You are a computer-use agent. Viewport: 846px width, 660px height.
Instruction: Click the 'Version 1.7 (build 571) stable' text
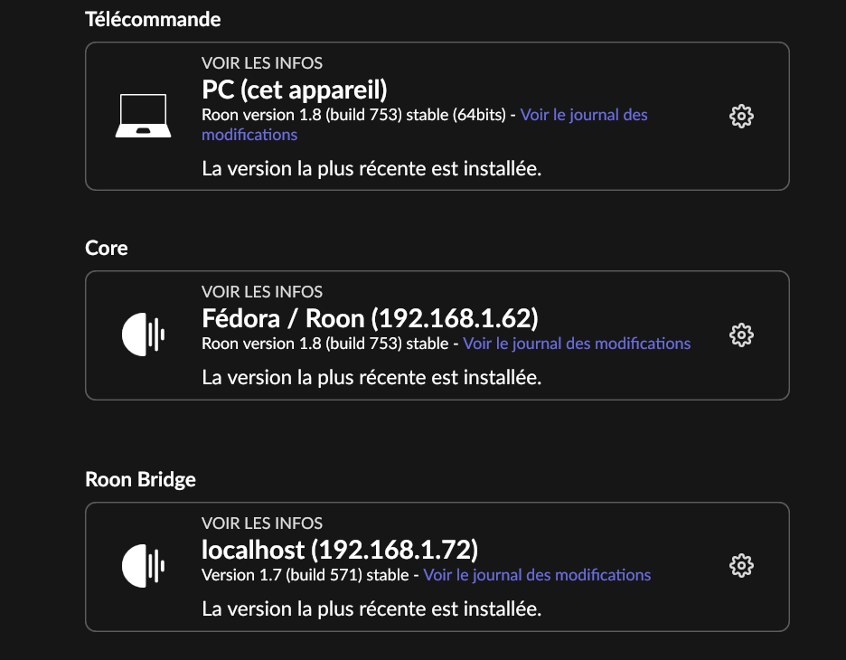[305, 575]
